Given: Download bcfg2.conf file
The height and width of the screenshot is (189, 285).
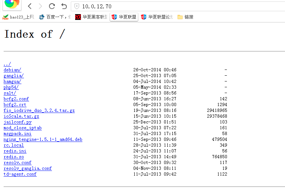Looking at the screenshot, I should click(x=16, y=99).
